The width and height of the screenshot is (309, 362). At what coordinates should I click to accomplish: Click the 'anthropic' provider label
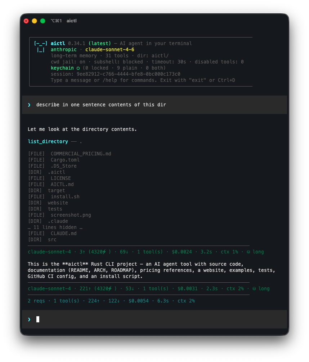tap(64, 49)
